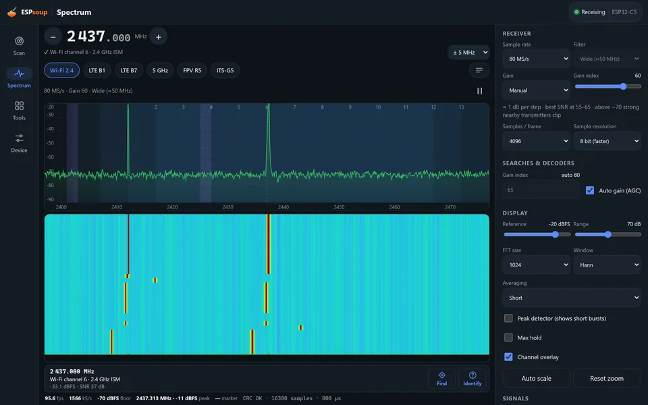The image size is (648, 405).
Task: Pause the spectrum display
Action: point(479,90)
